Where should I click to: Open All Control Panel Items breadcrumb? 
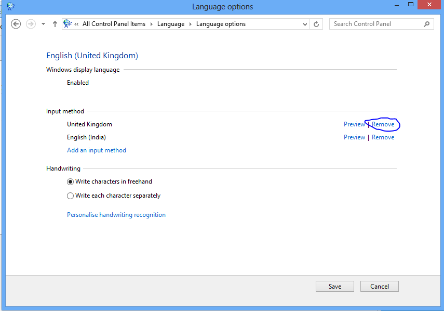pos(114,24)
